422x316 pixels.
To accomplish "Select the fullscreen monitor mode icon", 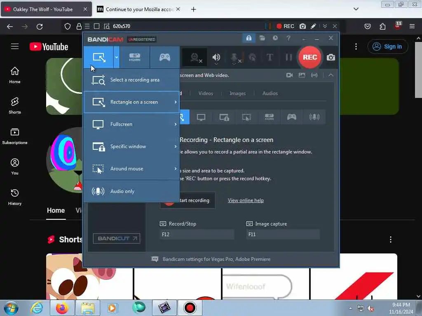I will pos(201,117).
